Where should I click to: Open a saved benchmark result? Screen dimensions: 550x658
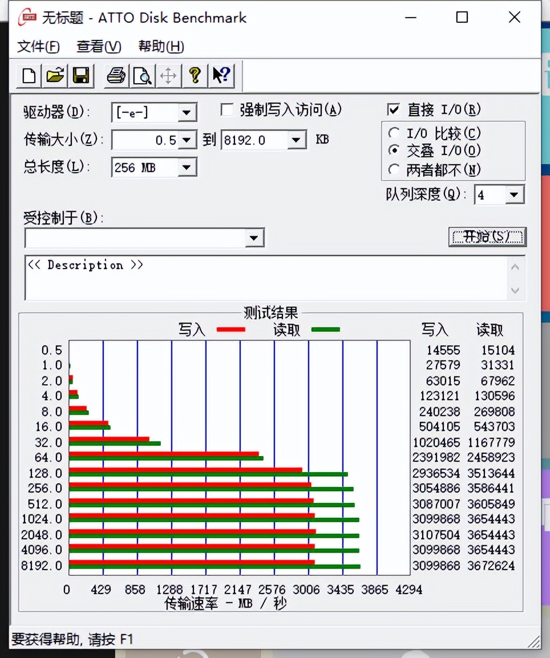pyautogui.click(x=54, y=75)
